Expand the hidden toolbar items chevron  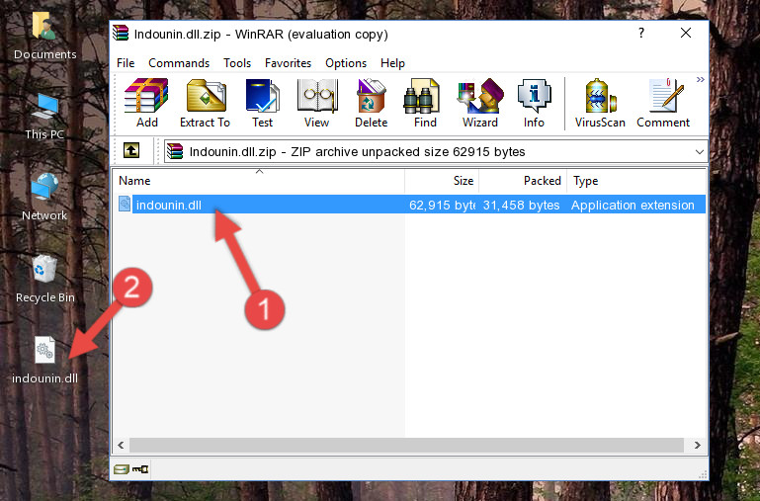(x=701, y=79)
